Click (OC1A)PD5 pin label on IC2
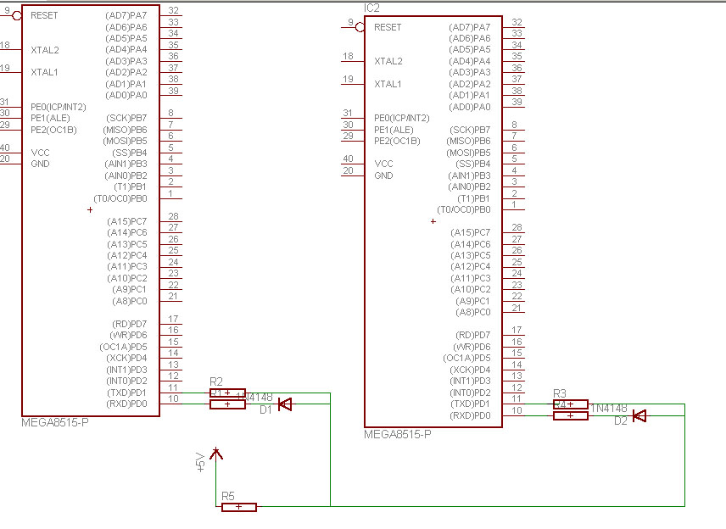726x529 pixels. click(x=466, y=359)
